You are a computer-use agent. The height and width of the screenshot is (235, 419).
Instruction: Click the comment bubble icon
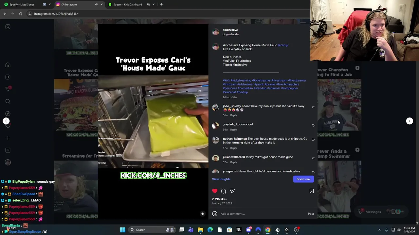pyautogui.click(x=224, y=191)
